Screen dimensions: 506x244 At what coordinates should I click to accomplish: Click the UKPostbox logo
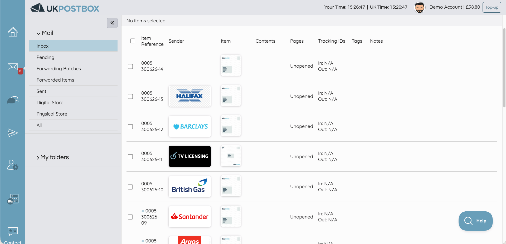pos(65,8)
